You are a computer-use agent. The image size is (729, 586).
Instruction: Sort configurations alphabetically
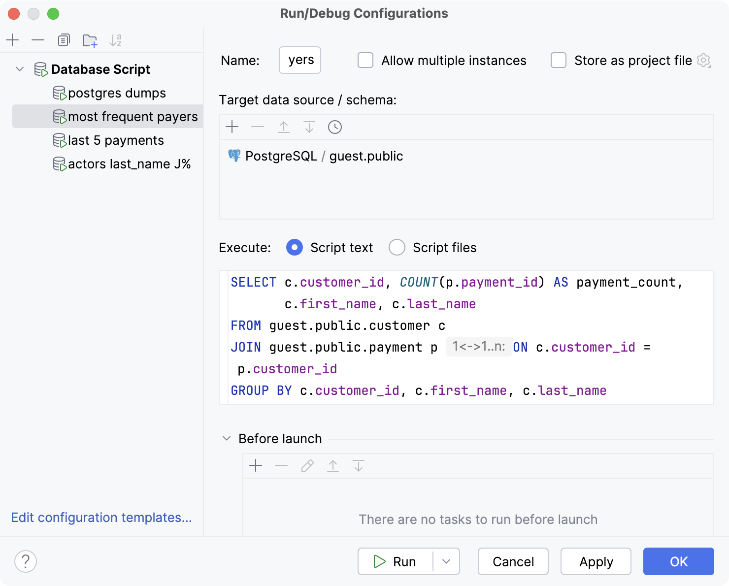(116, 40)
